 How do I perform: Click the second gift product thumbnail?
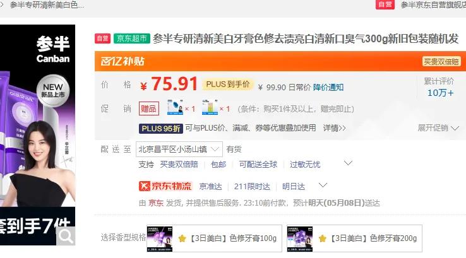[x=210, y=108]
